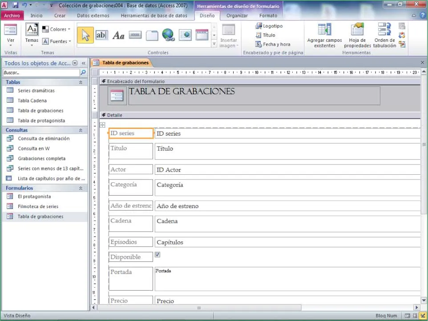Screen dimensions: 428x321
Task: Choose the text box control
Action: [x=101, y=35]
